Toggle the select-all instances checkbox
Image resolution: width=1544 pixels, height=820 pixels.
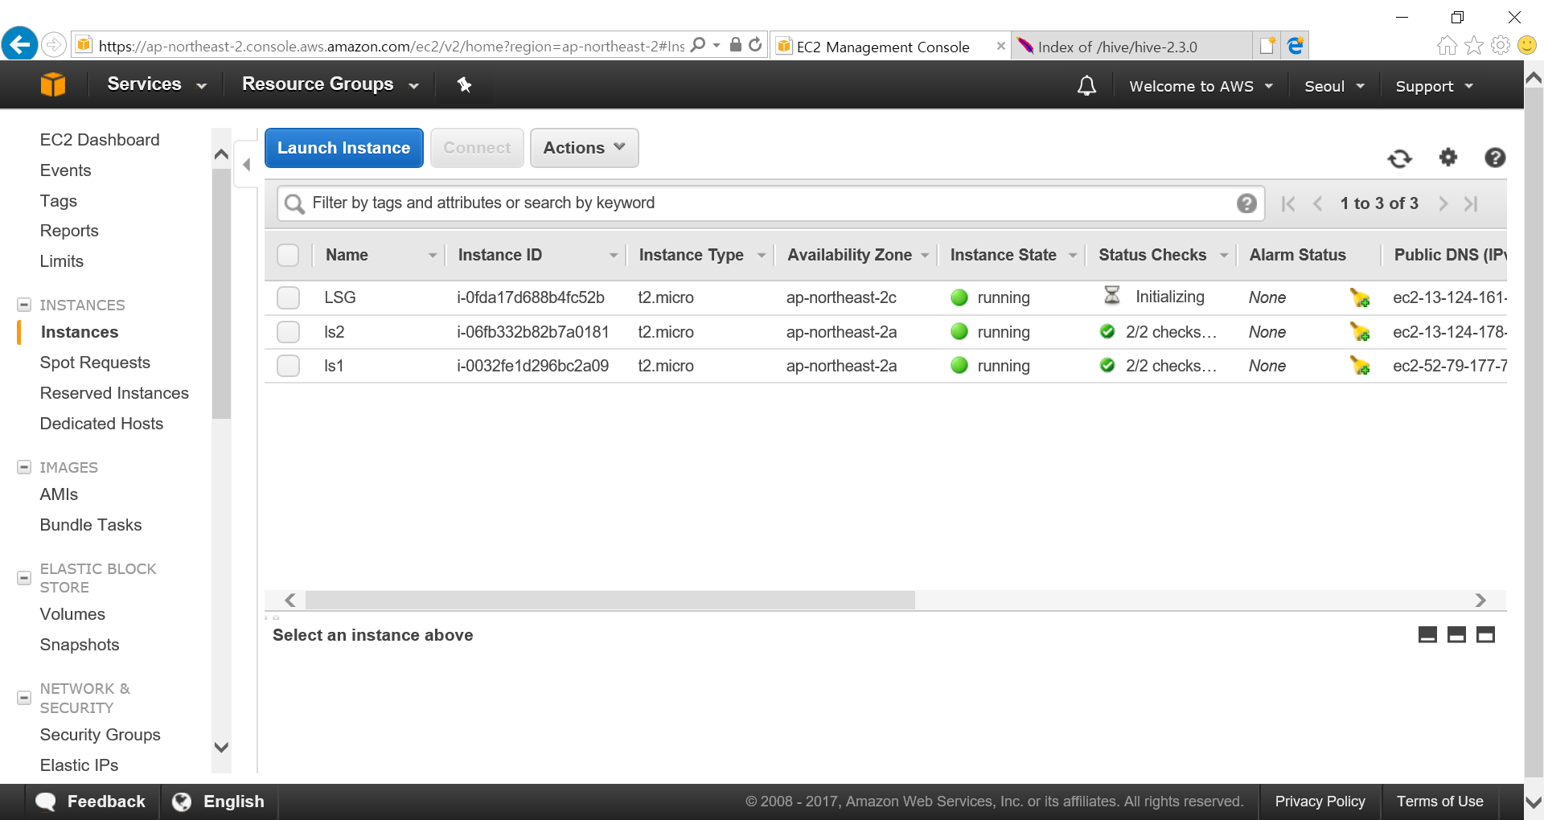click(288, 256)
